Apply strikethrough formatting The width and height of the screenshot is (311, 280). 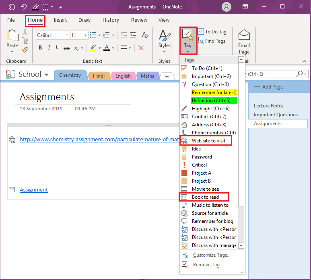pos(67,48)
